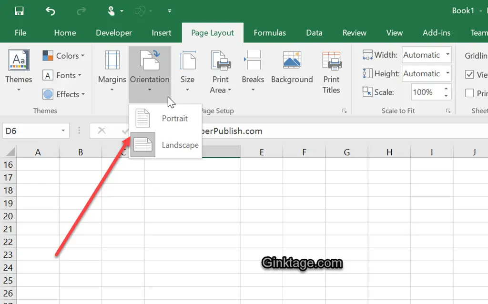488x304 pixels.
Task: Open the Formulas tab
Action: coord(270,33)
